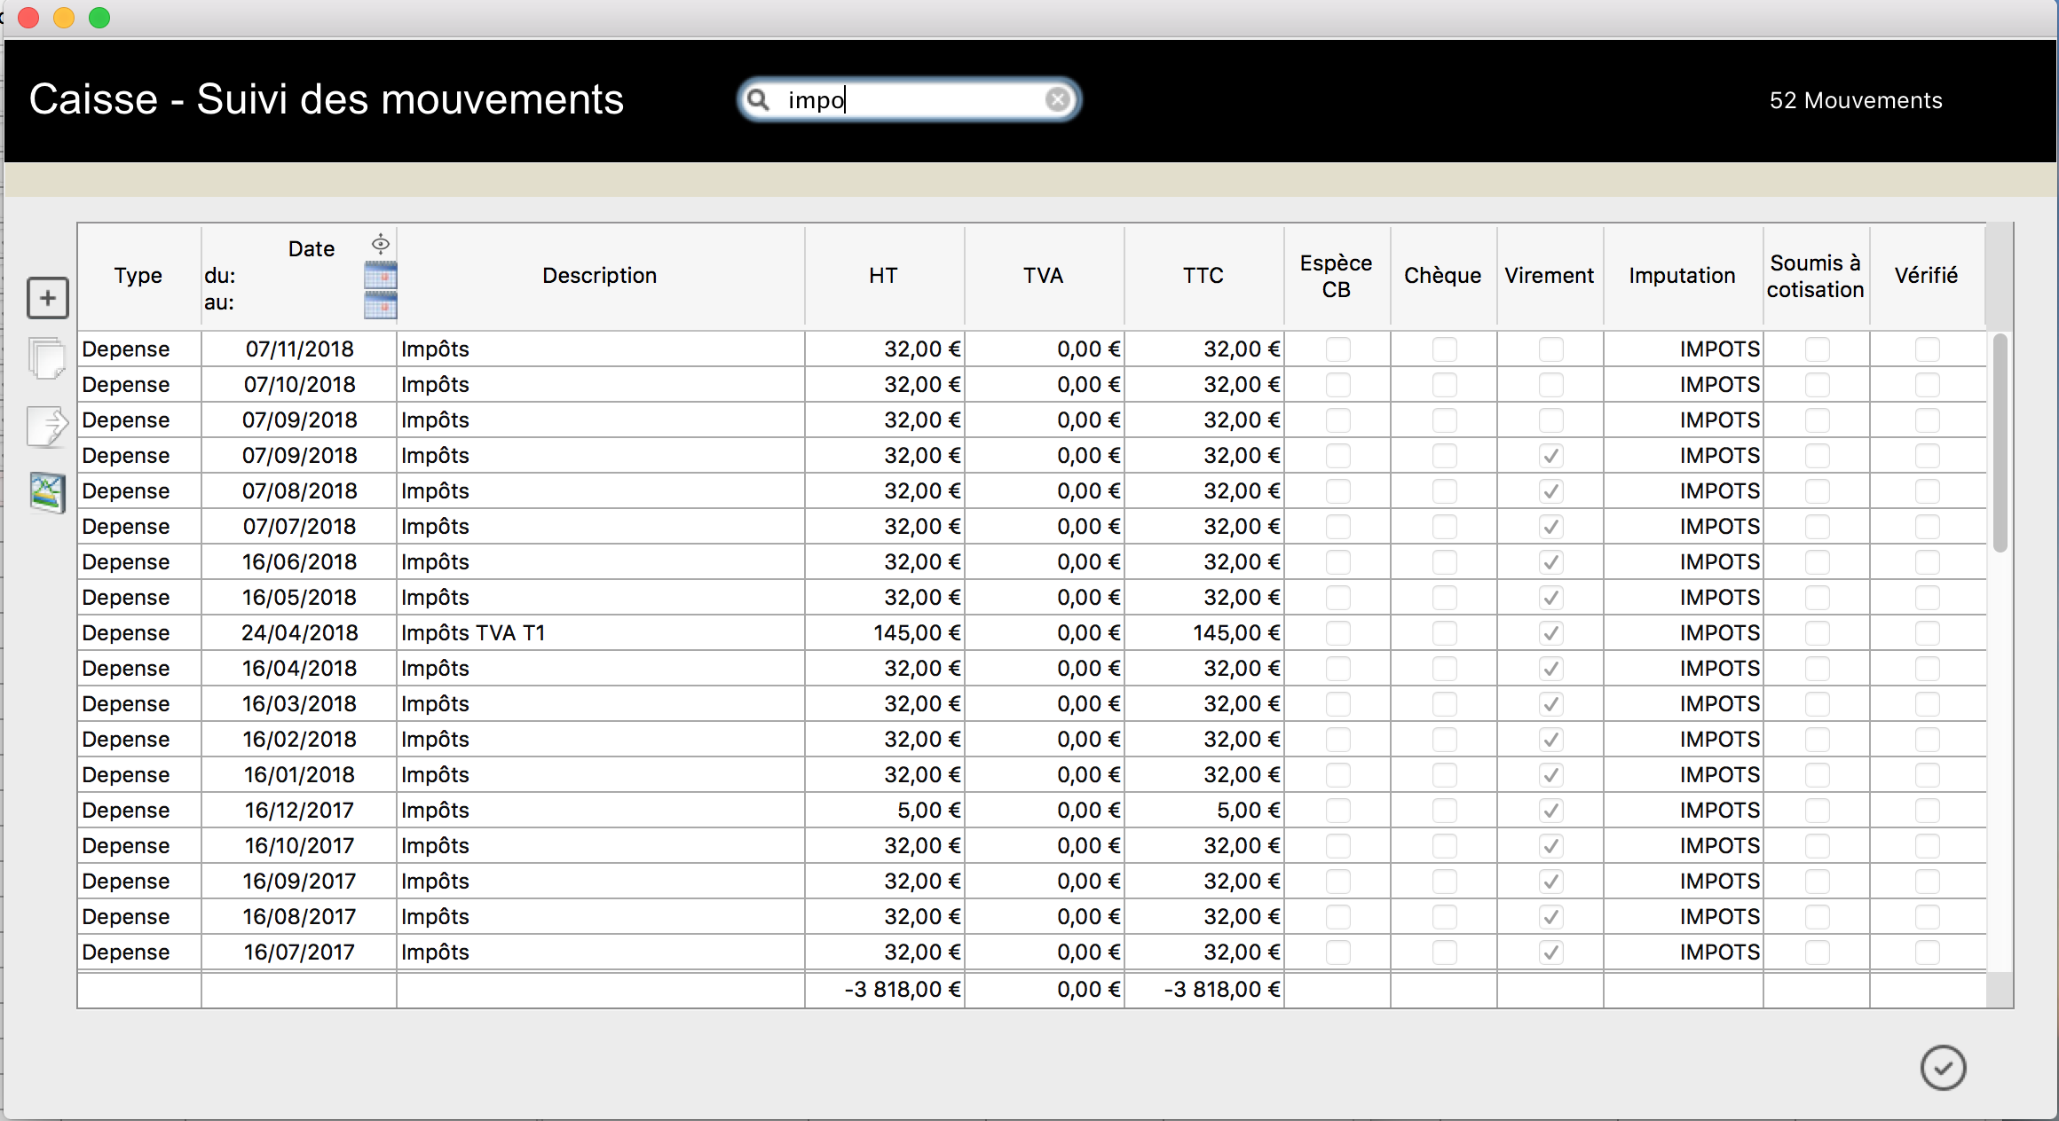Screen dimensions: 2059x1121
Task: Check Chèque box for 16/12/2017 row
Action: [x=1444, y=811]
